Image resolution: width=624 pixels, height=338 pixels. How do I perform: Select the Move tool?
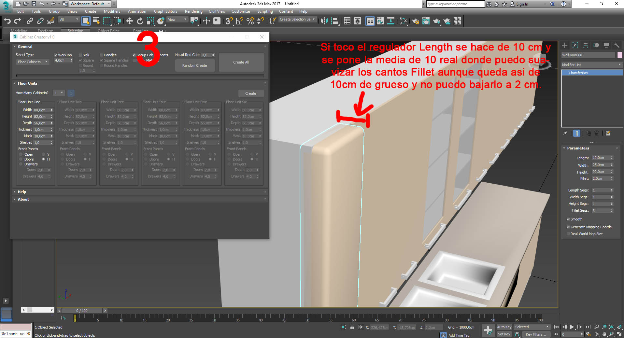[x=130, y=21]
